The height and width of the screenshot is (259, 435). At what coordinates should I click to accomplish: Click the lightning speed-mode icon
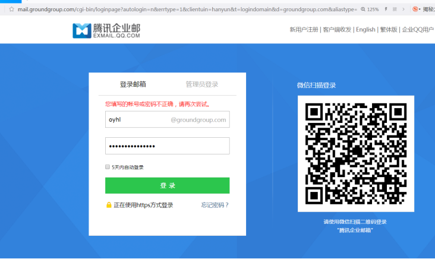[x=386, y=9]
